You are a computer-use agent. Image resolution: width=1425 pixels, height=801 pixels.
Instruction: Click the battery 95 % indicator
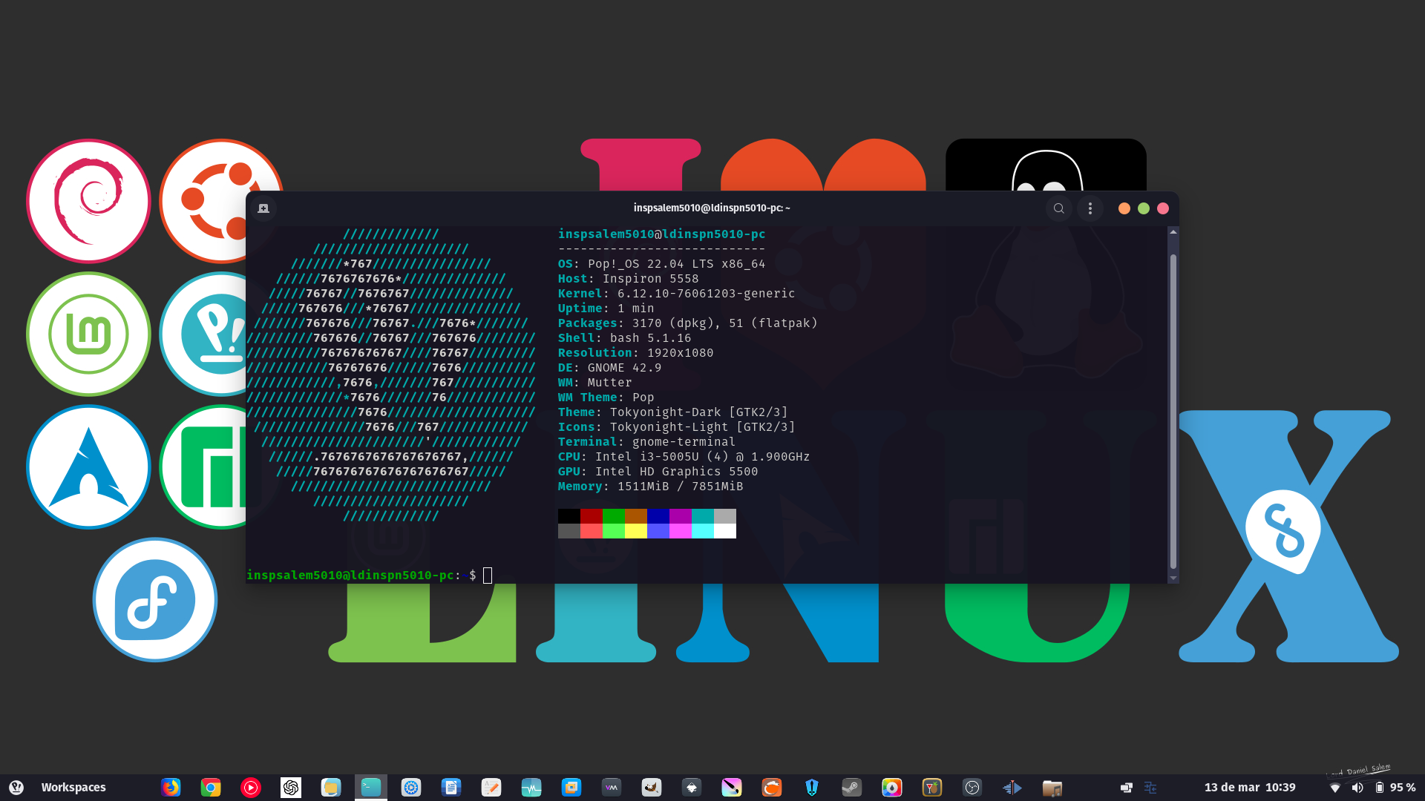pos(1395,788)
